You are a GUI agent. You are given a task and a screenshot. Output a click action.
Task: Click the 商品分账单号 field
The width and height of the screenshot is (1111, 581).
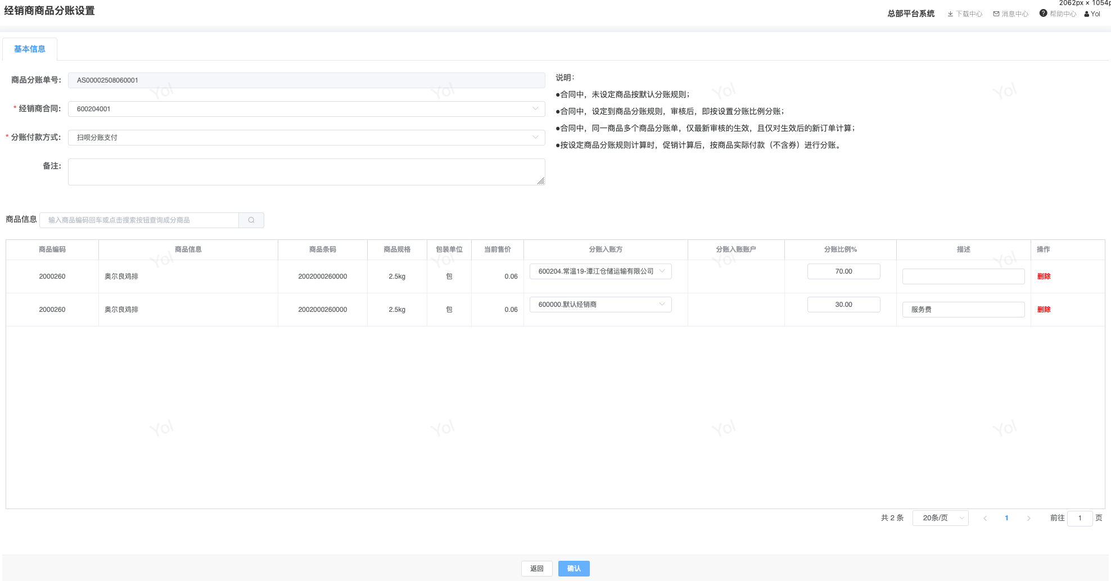pos(306,80)
